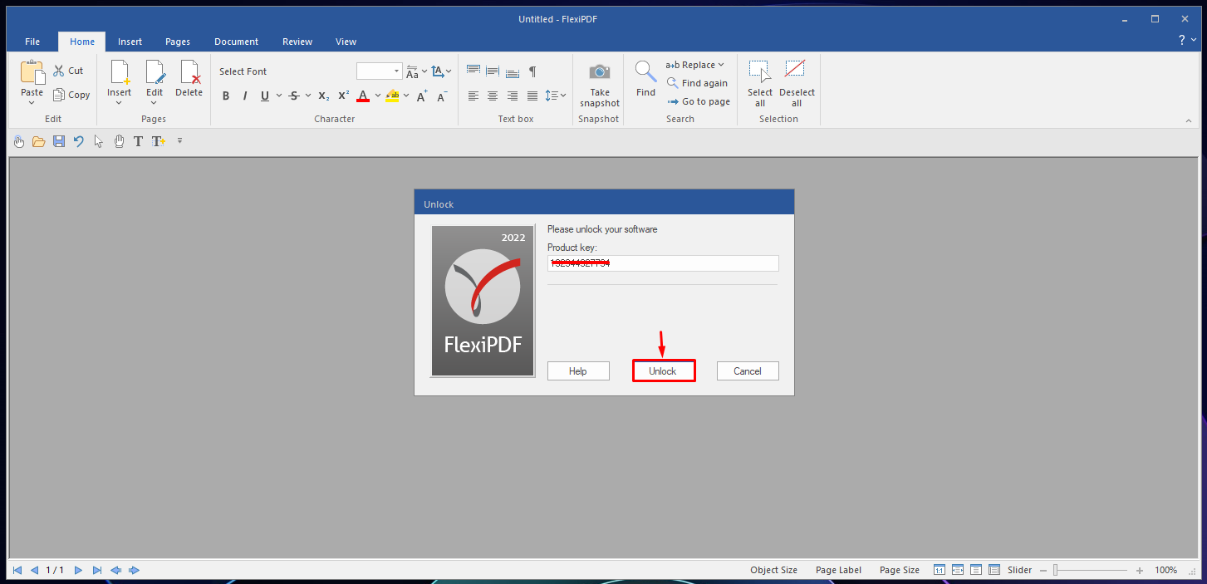
Task: Decrease font size with A- icon
Action: pyautogui.click(x=442, y=96)
